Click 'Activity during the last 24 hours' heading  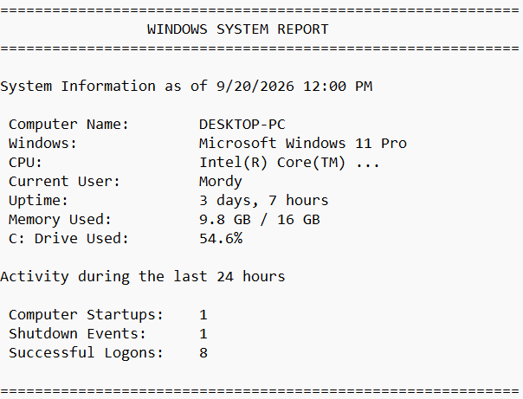coord(143,277)
